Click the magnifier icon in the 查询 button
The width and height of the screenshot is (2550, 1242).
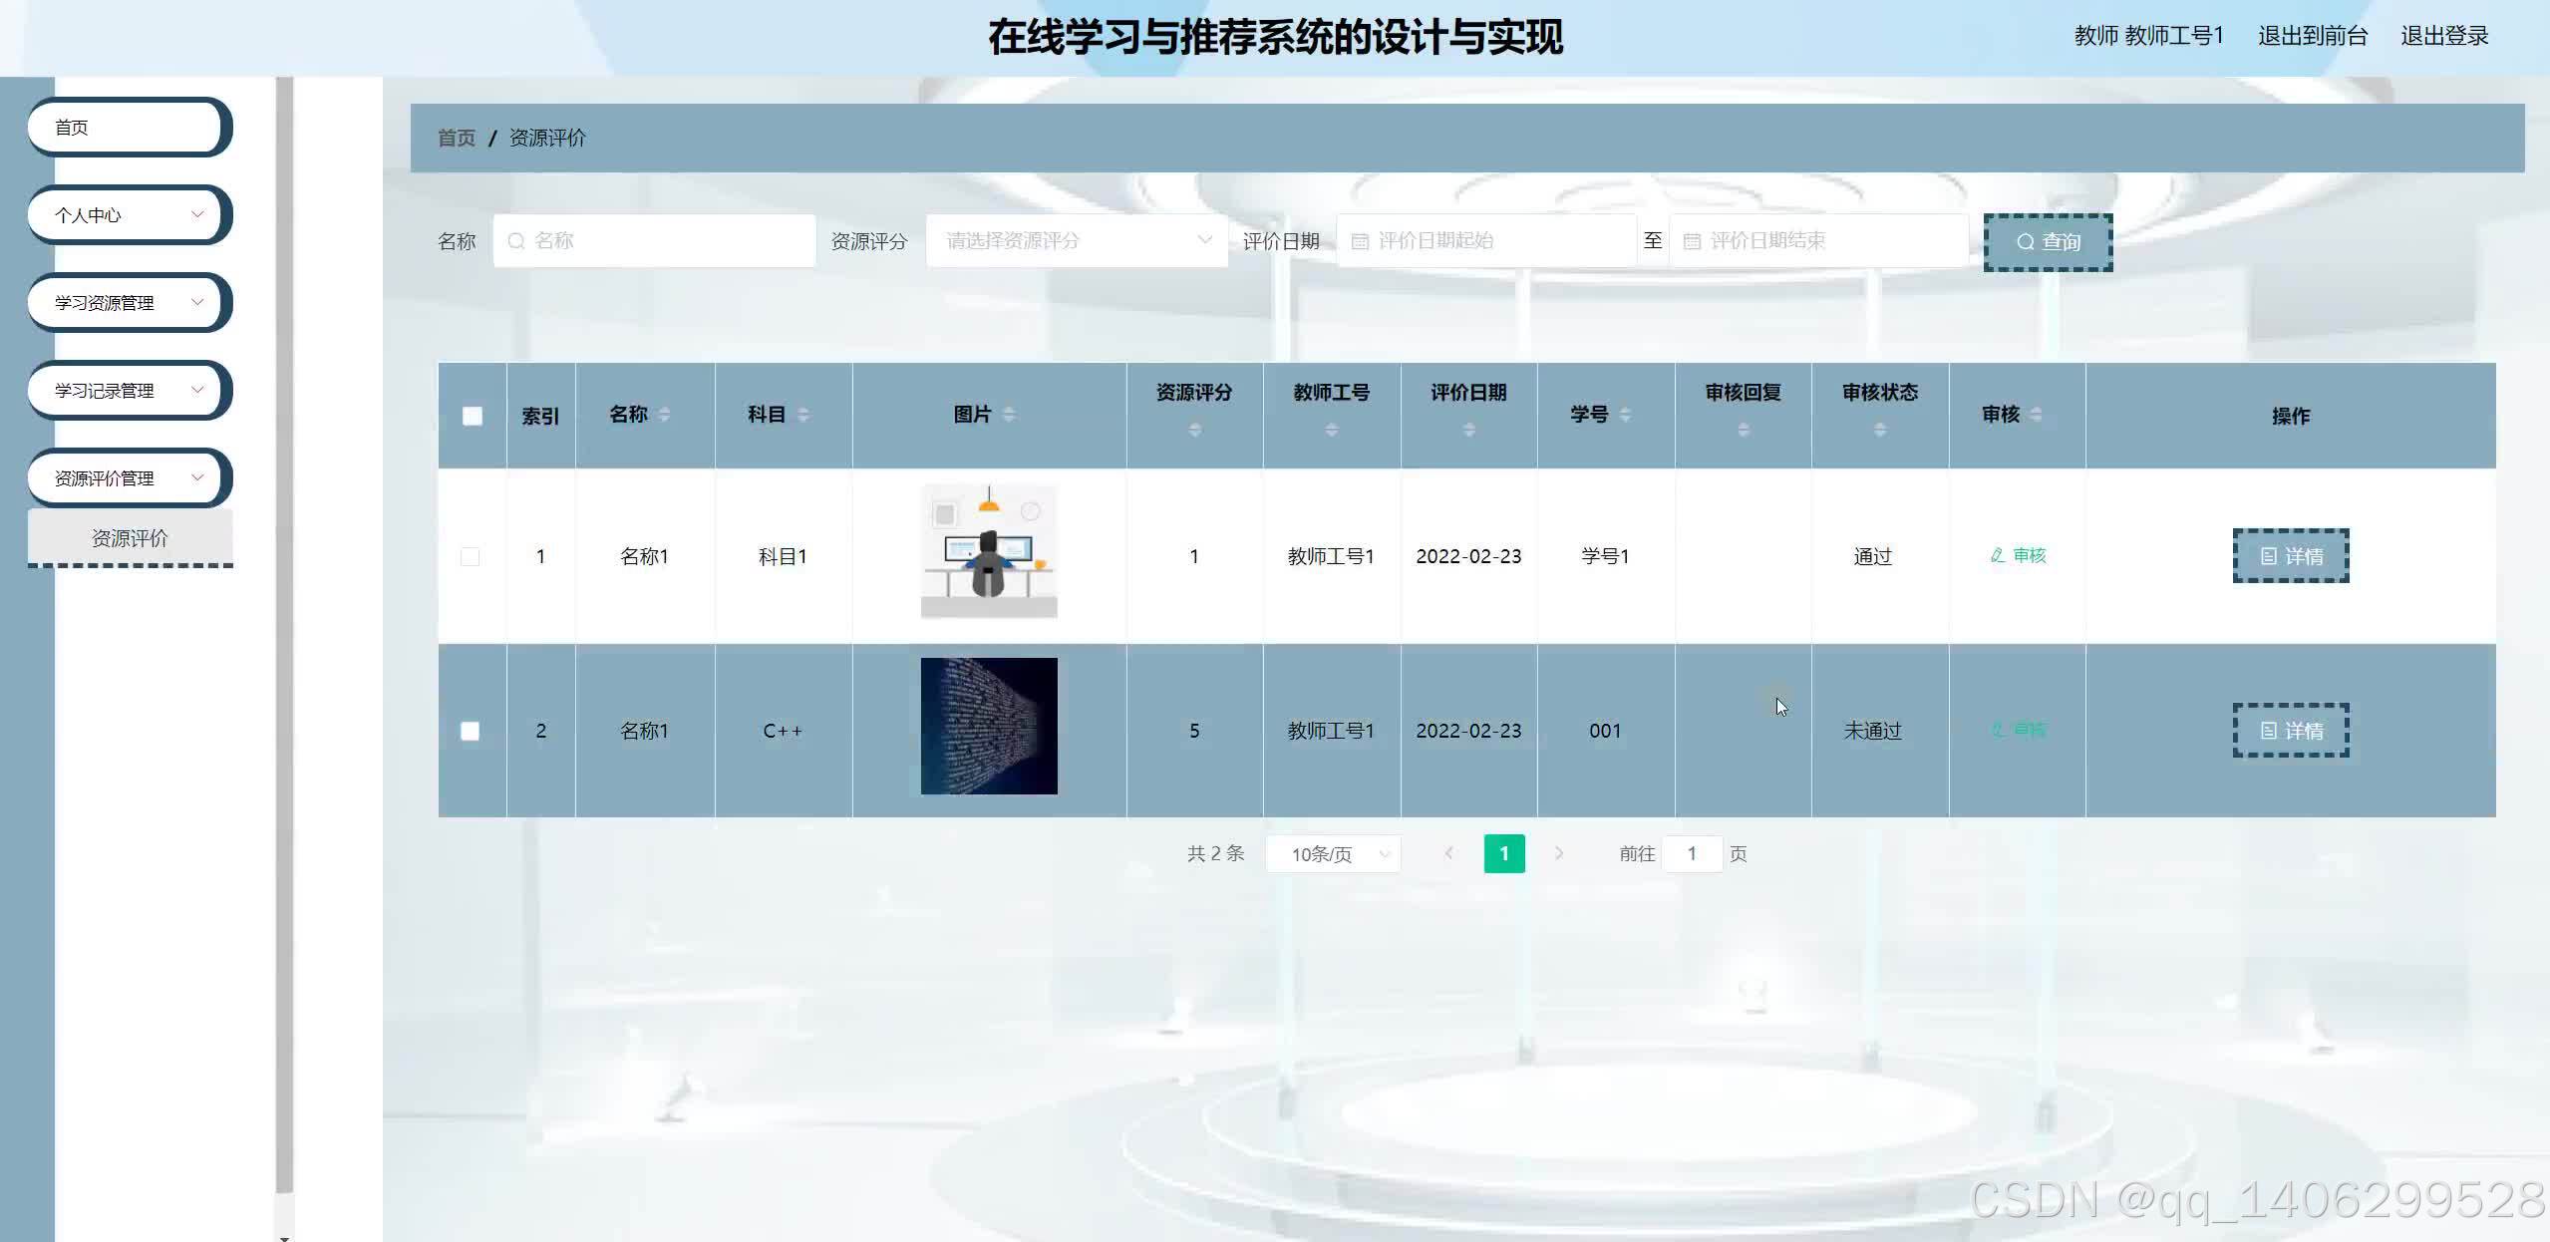click(2025, 240)
